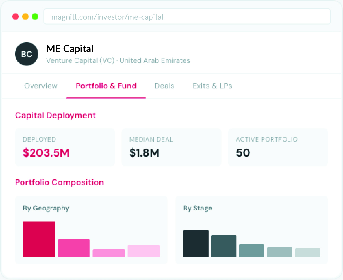Click the shortest pink bar in By Geography
Viewport: 343px width, 280px height.
109,253
